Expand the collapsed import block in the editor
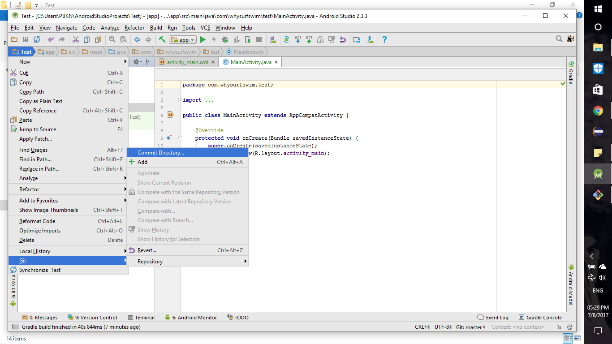The width and height of the screenshot is (612, 344). (x=180, y=100)
